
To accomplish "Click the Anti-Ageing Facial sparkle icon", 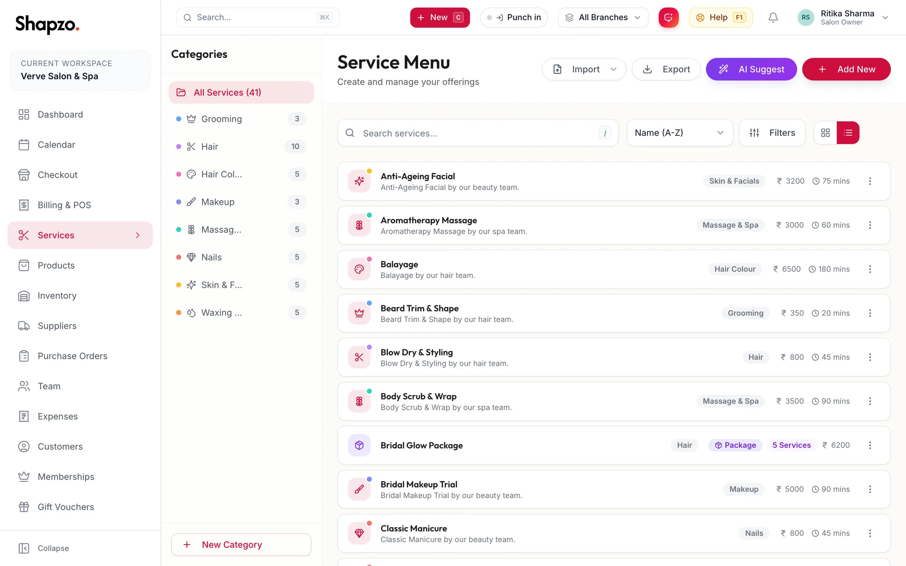I will (x=359, y=181).
